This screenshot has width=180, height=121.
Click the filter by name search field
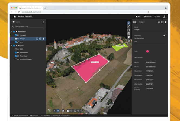pyautogui.click(x=28, y=26)
